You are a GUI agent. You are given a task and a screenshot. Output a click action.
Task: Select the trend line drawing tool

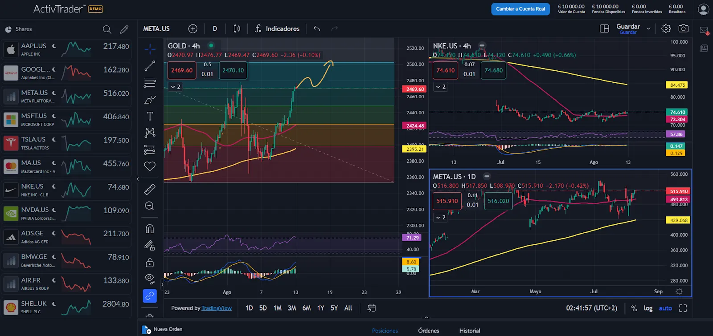point(150,66)
